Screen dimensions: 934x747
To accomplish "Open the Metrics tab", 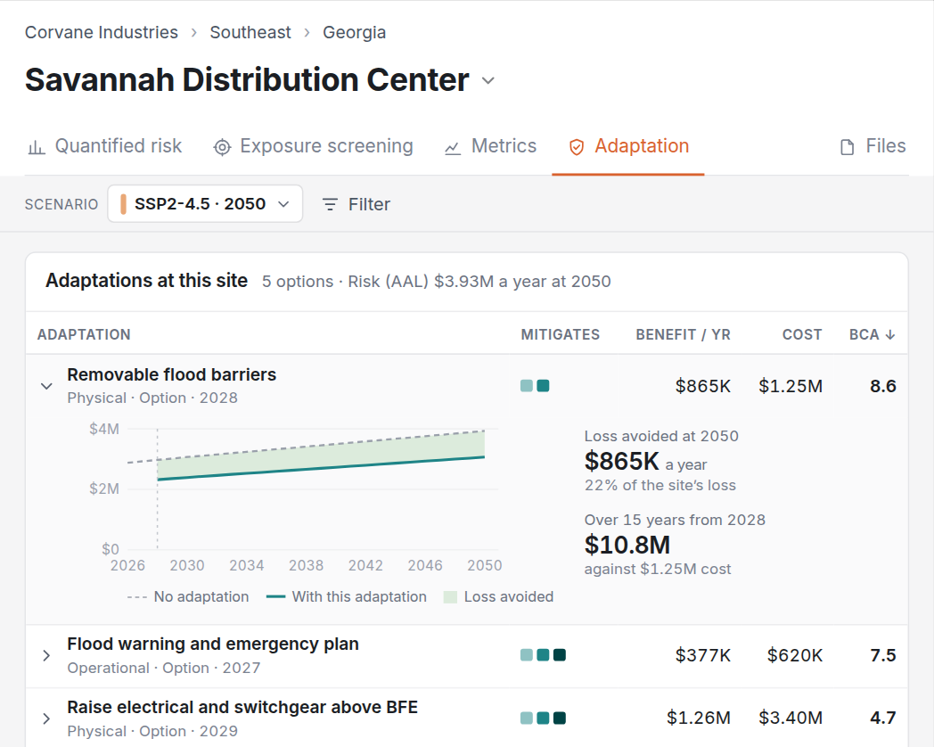I will pos(489,146).
